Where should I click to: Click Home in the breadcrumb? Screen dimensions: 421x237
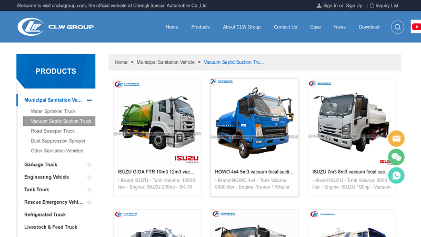coord(121,62)
